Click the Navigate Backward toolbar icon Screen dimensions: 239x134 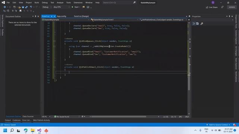click(x=5, y=7)
